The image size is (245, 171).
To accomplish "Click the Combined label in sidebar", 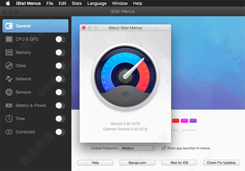I will [25, 132].
